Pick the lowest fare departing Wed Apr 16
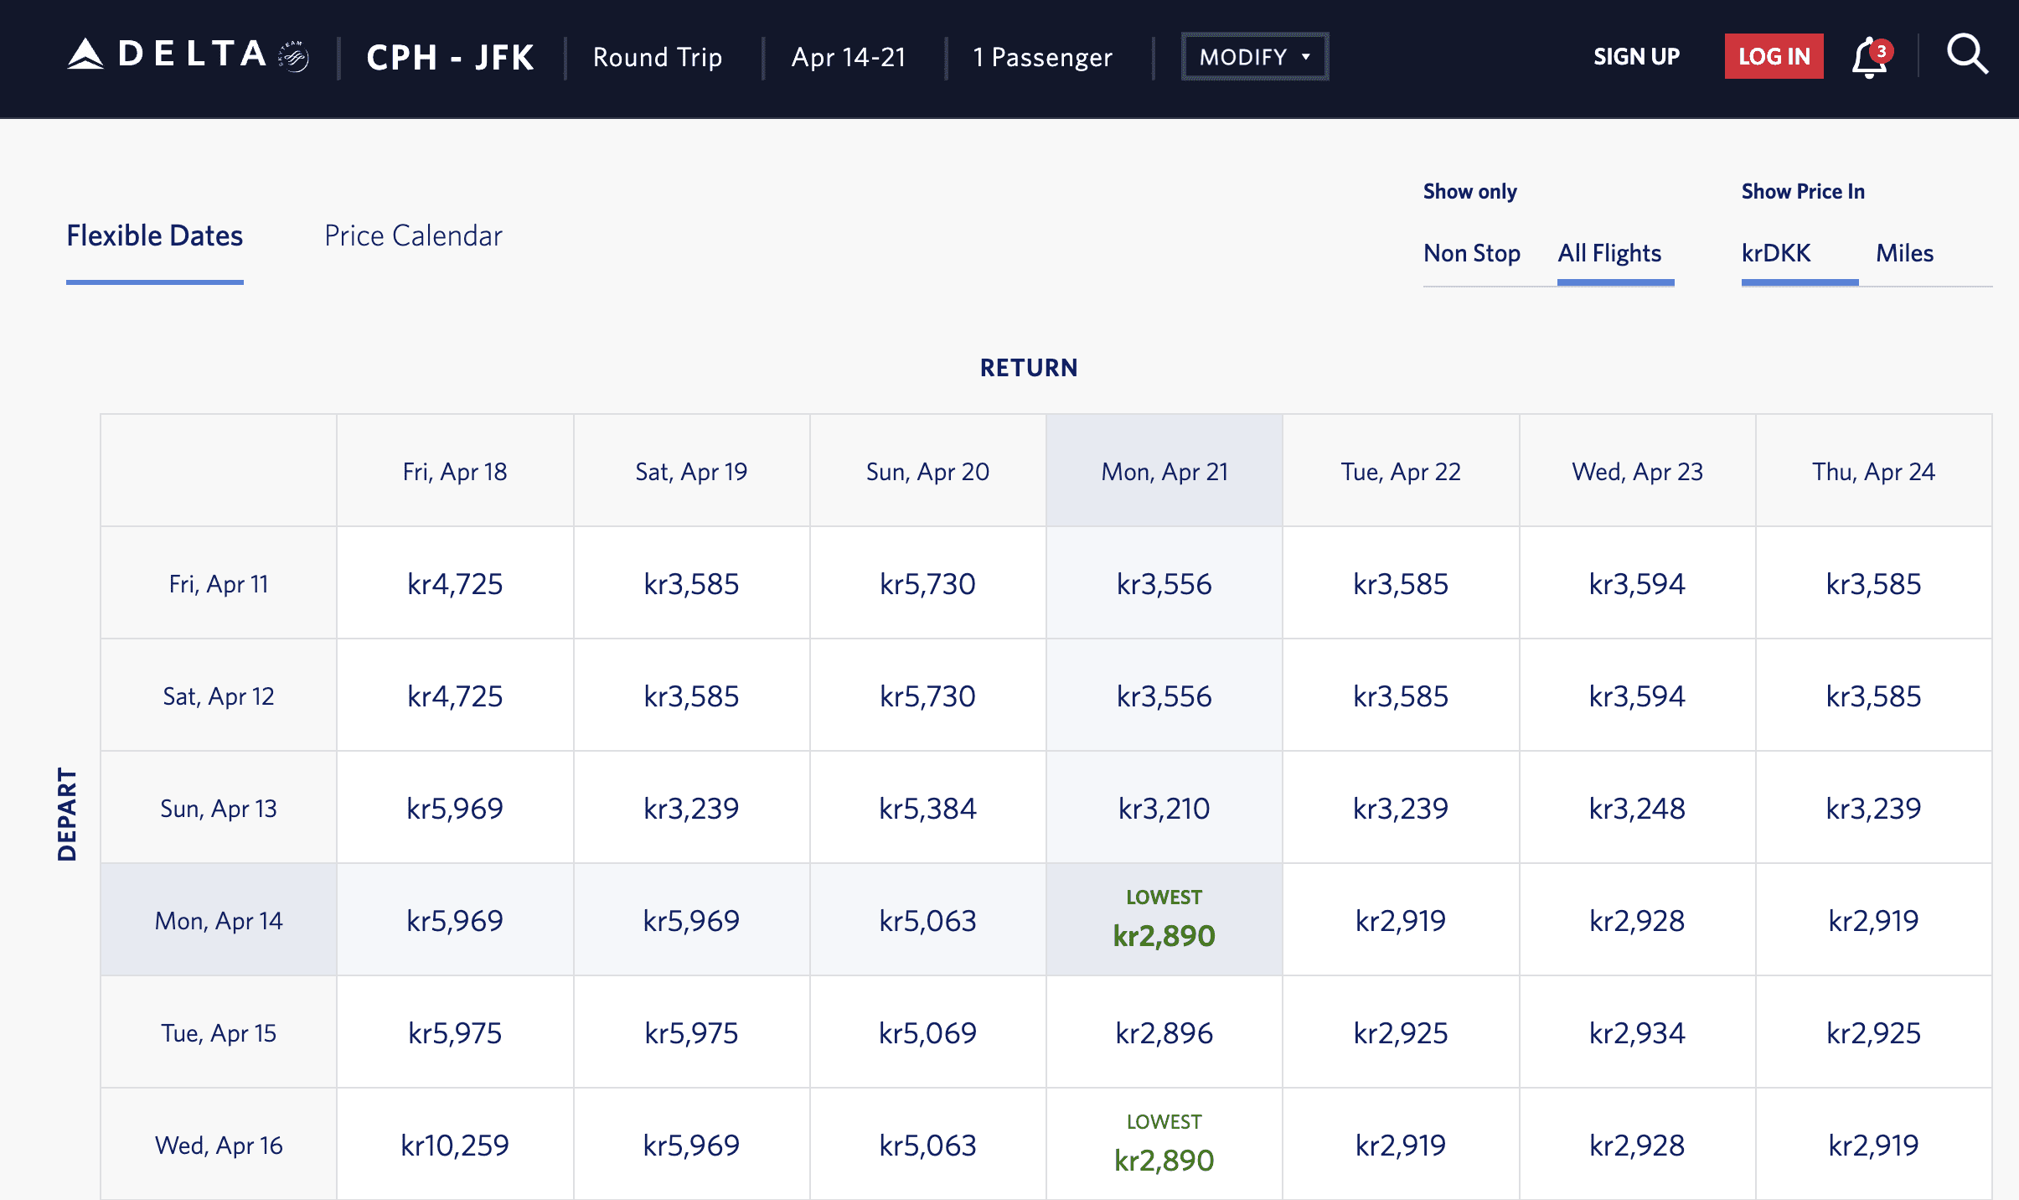2019x1200 pixels. (1164, 1145)
